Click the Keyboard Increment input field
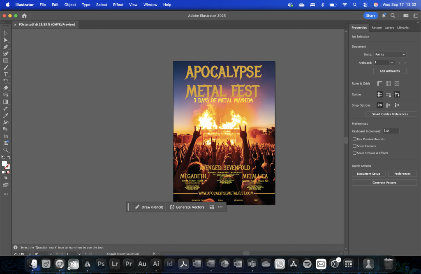This screenshot has width=421, height=274. [391, 131]
